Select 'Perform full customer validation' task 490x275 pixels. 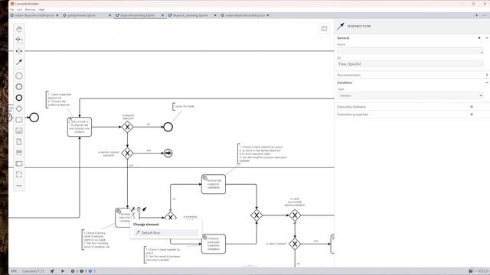pyautogui.click(x=214, y=184)
